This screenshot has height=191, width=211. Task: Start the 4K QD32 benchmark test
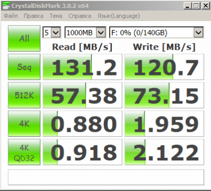[24, 152]
